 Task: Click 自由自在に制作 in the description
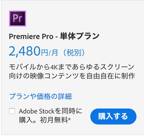click(111, 76)
